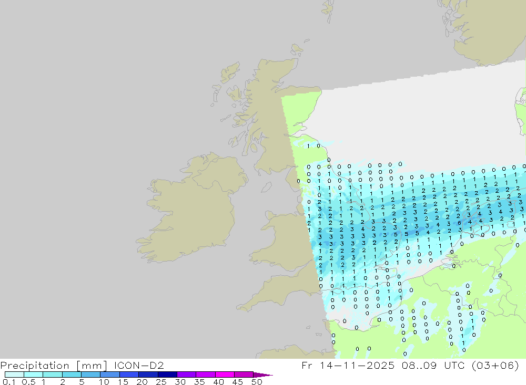
Task: Click the Isle of Man on the map
Action: (266, 187)
